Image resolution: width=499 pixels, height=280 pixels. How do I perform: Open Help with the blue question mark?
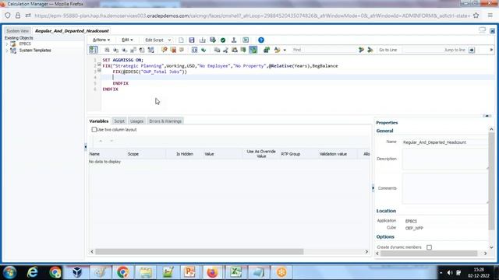pos(261,40)
